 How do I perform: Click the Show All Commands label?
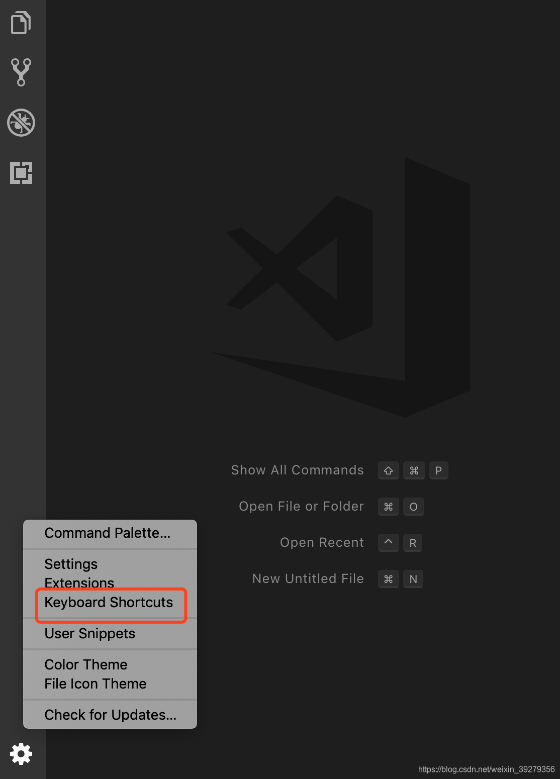pos(297,470)
